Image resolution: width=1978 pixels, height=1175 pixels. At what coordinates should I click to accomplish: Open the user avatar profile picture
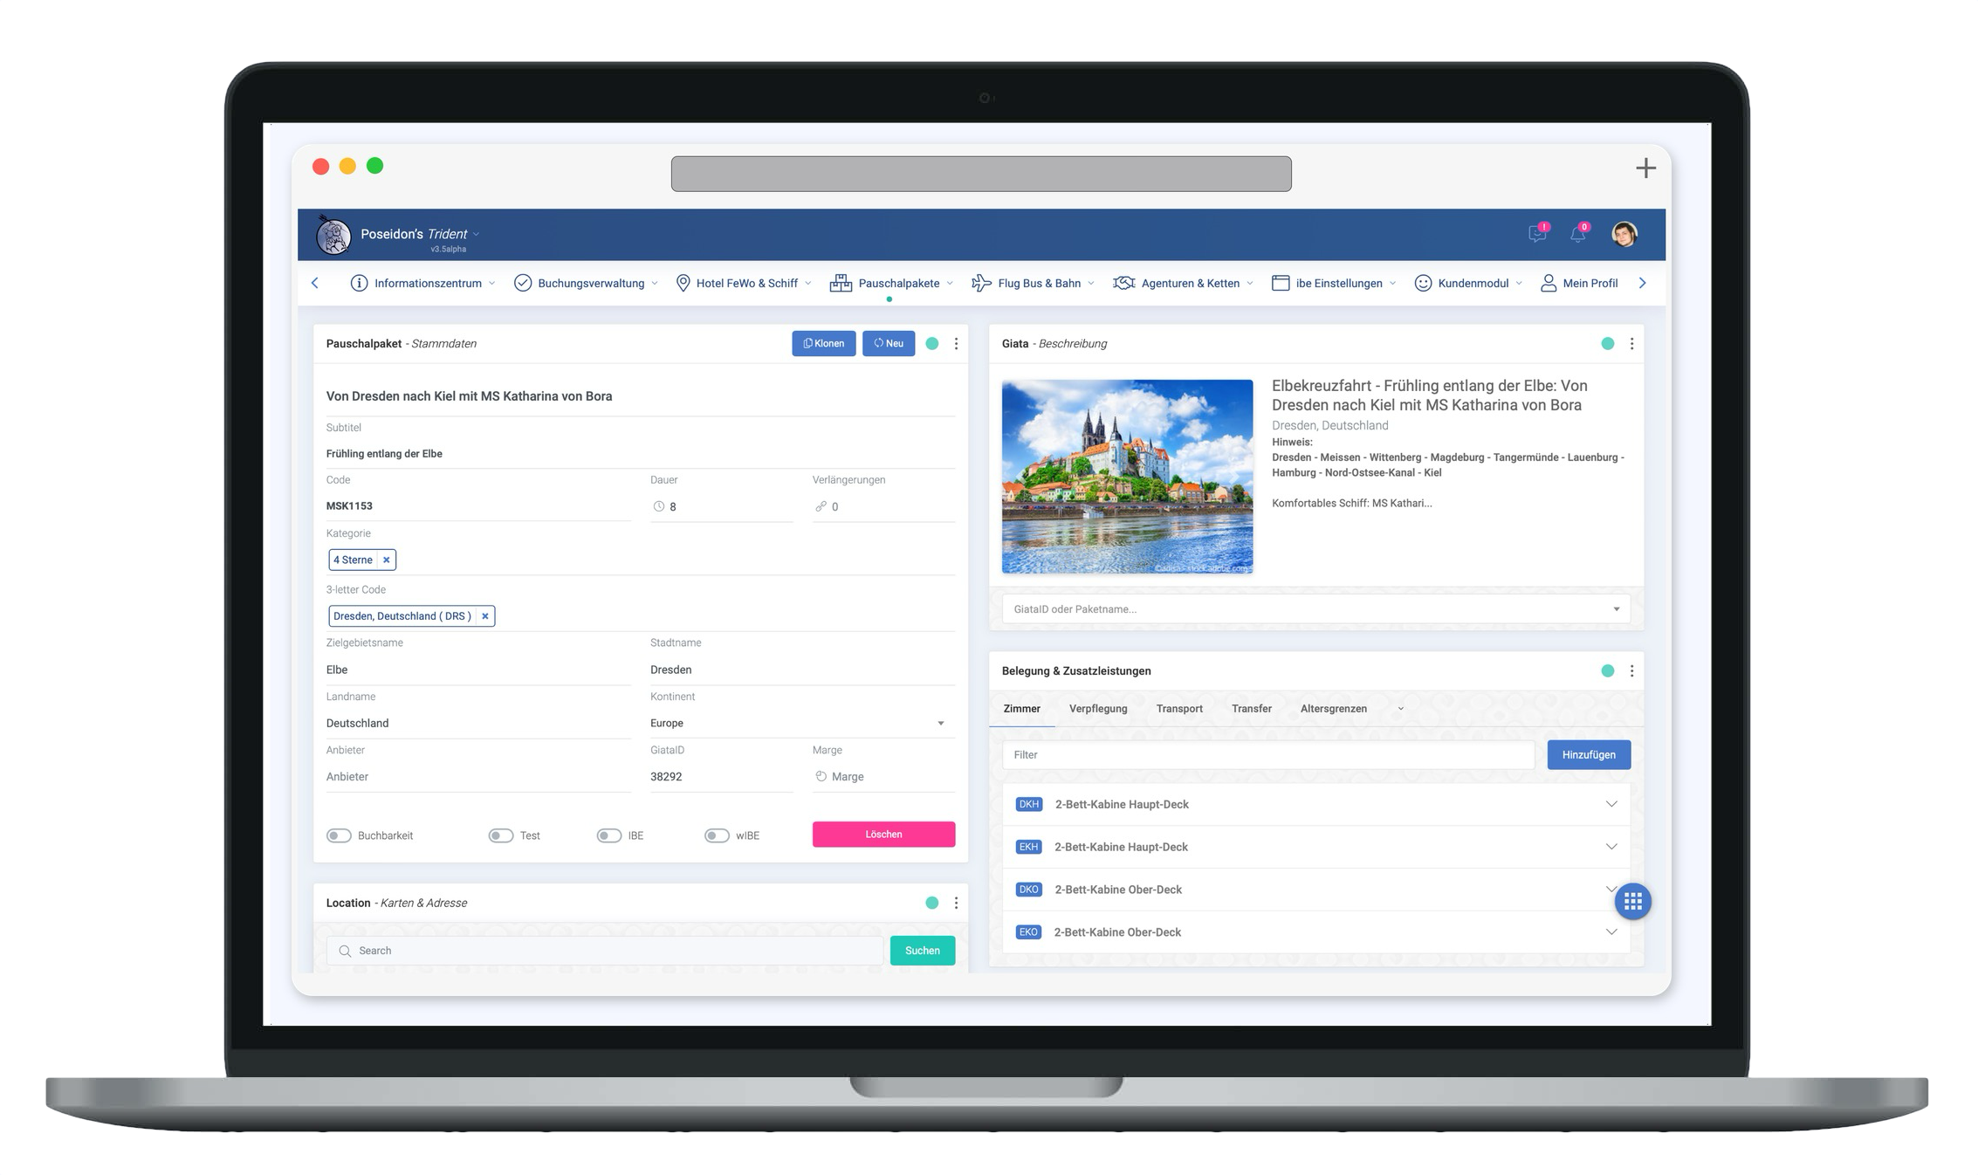tap(1624, 234)
